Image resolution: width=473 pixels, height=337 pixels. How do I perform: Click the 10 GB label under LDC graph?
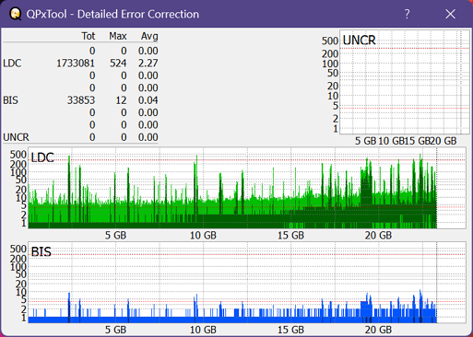tap(203, 236)
